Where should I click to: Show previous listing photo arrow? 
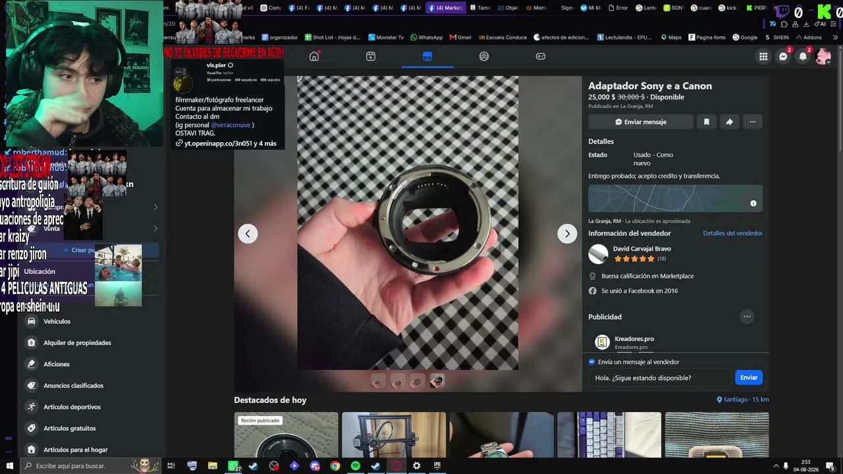tap(248, 234)
